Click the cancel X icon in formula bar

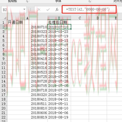[39, 10]
